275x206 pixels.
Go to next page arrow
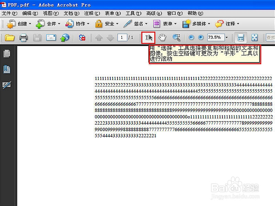pyautogui.click(x=110, y=37)
